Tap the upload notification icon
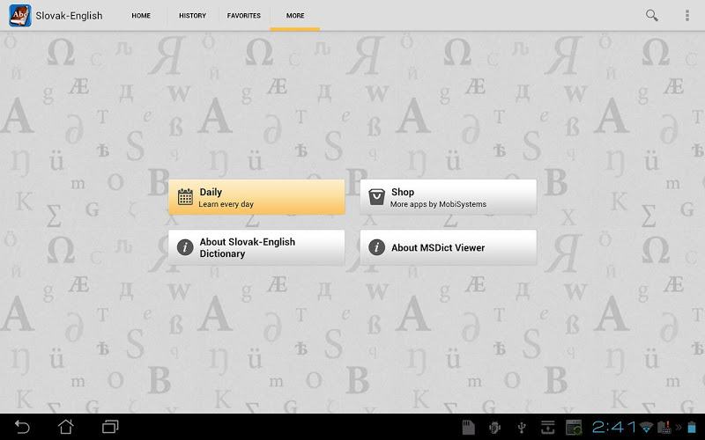Image resolution: width=705 pixels, height=440 pixels. click(x=547, y=428)
